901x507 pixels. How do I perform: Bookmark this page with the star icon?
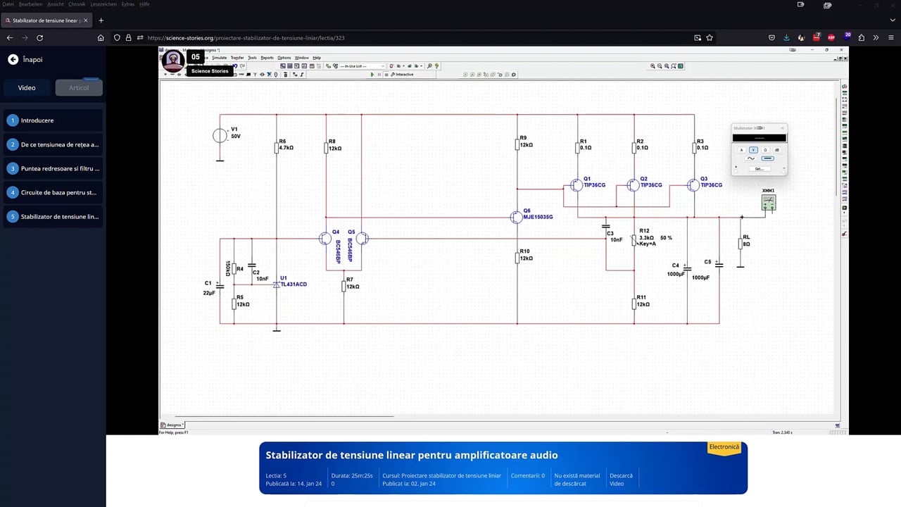[x=710, y=38]
